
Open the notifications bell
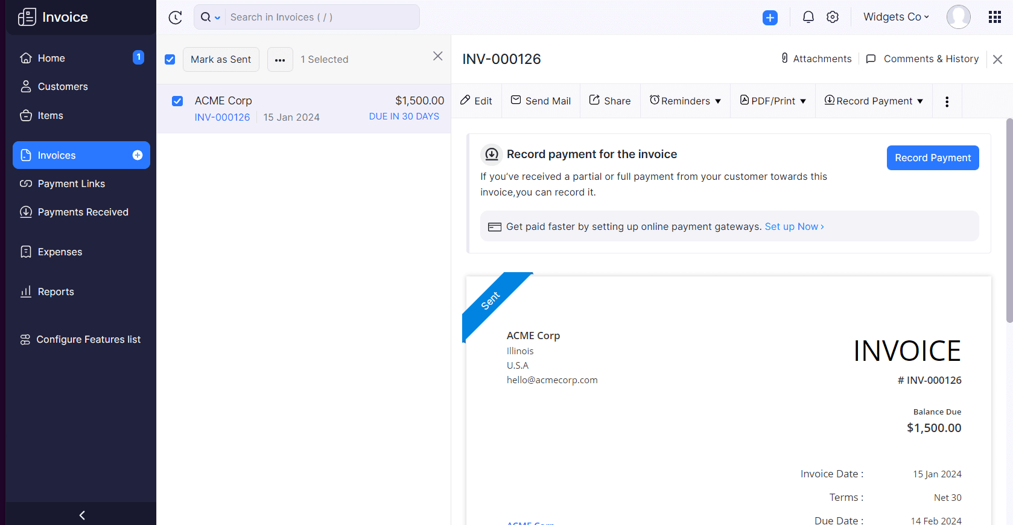point(808,17)
